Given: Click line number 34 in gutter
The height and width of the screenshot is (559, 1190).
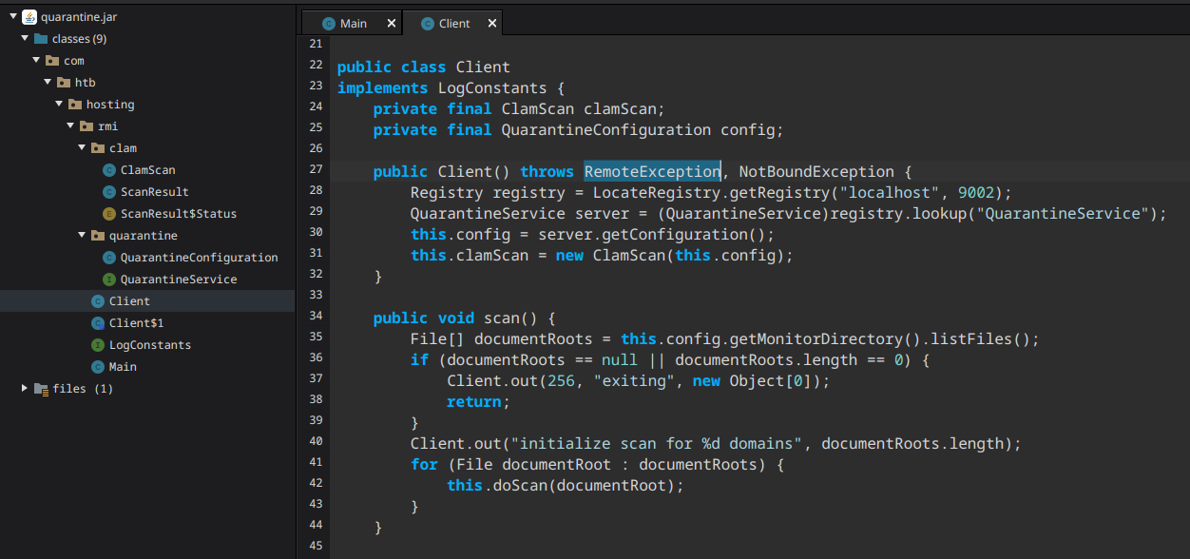Looking at the screenshot, I should click(x=317, y=316).
